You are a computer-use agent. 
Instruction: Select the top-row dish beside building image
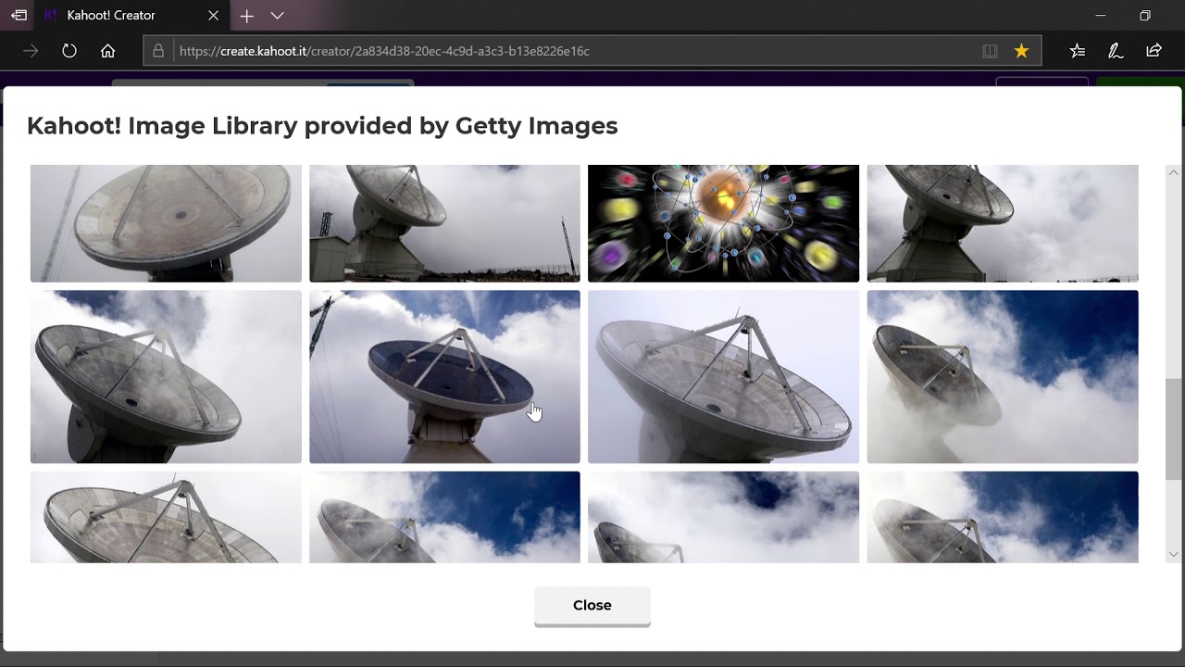point(444,223)
